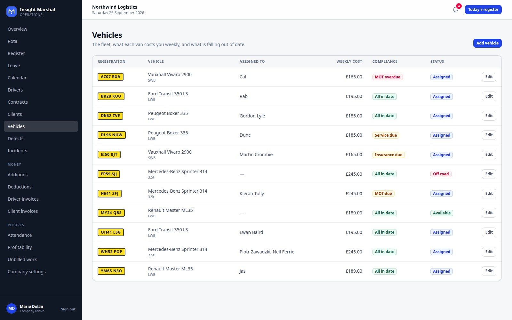This screenshot has height=320, width=512.
Task: Click the Insurance due badge
Action: click(x=388, y=155)
